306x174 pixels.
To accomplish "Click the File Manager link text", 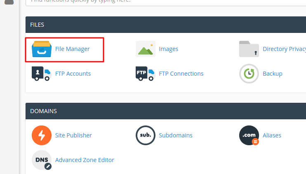I will 73,49.
